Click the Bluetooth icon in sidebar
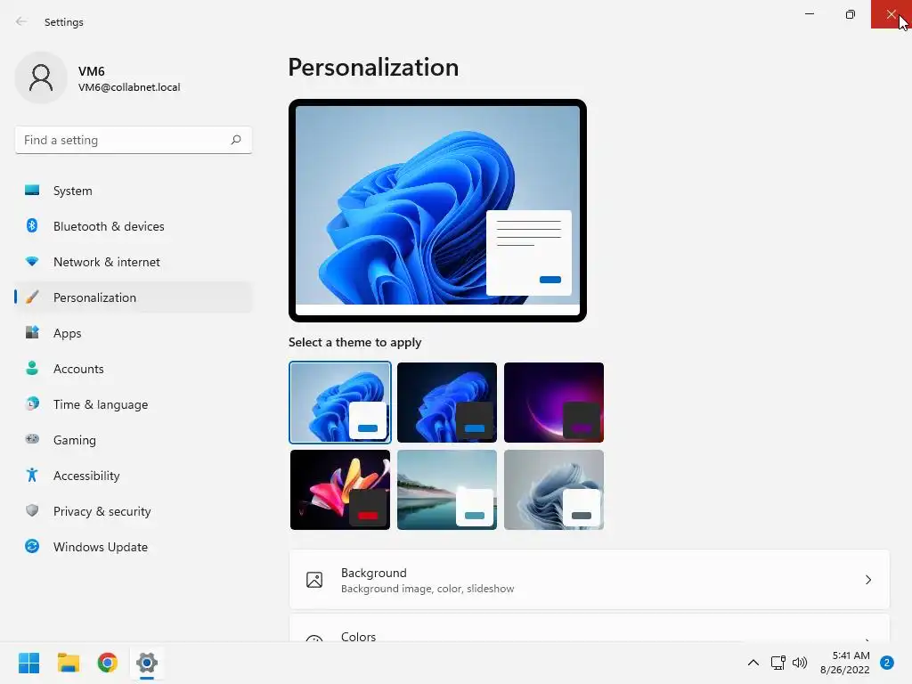This screenshot has width=912, height=684. (x=32, y=225)
